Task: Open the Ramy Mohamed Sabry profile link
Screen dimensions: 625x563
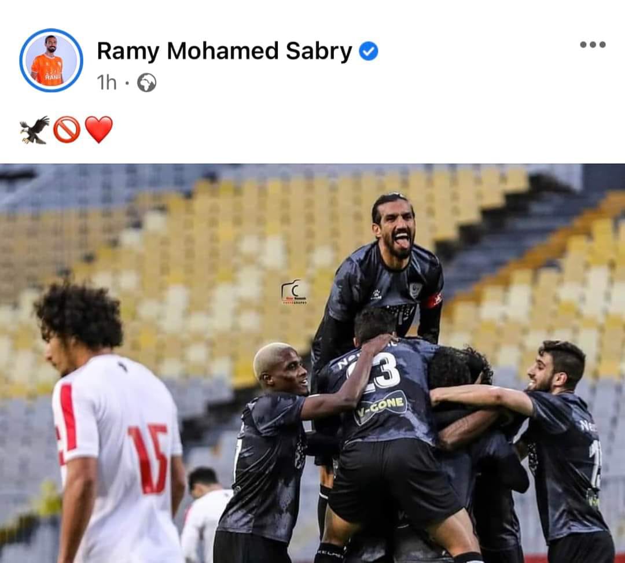Action: [x=225, y=51]
